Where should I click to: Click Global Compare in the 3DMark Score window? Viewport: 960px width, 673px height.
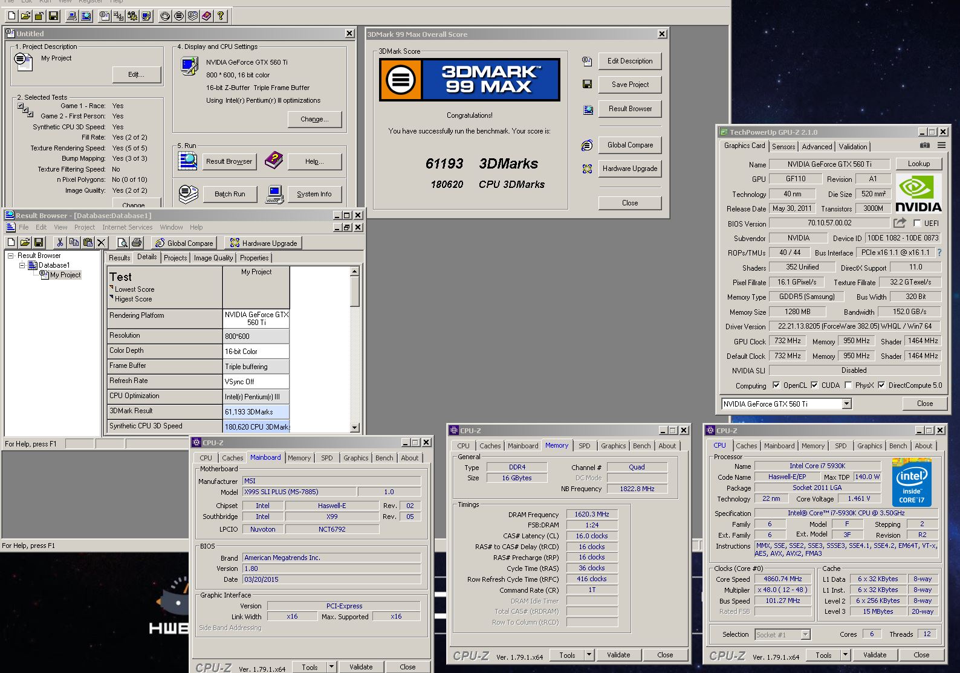[630, 145]
